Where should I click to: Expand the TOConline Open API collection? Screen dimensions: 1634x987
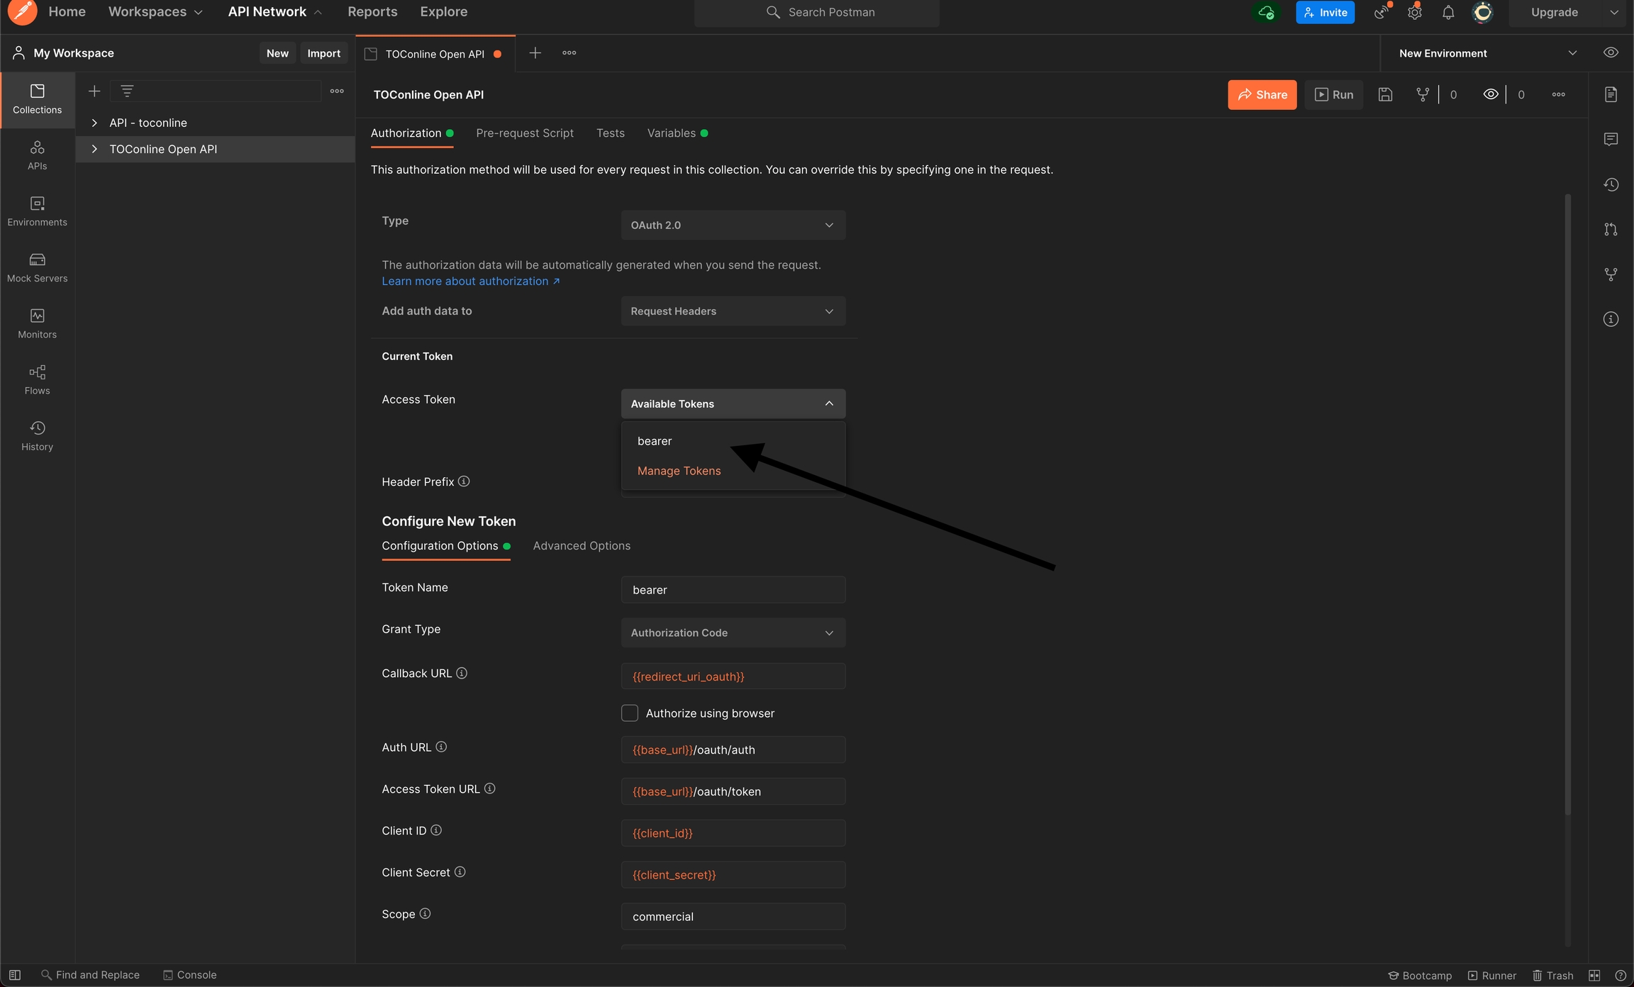tap(94, 149)
